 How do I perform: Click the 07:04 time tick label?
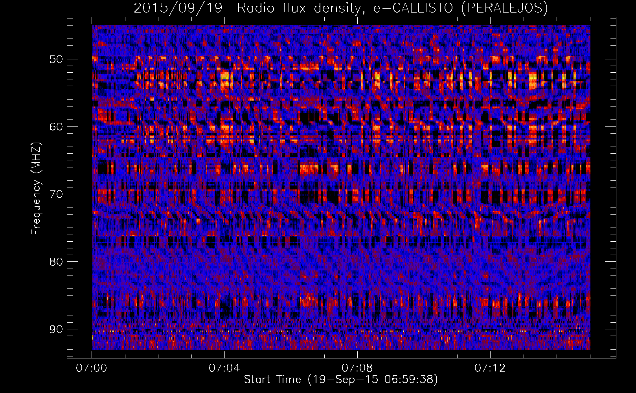(224, 368)
